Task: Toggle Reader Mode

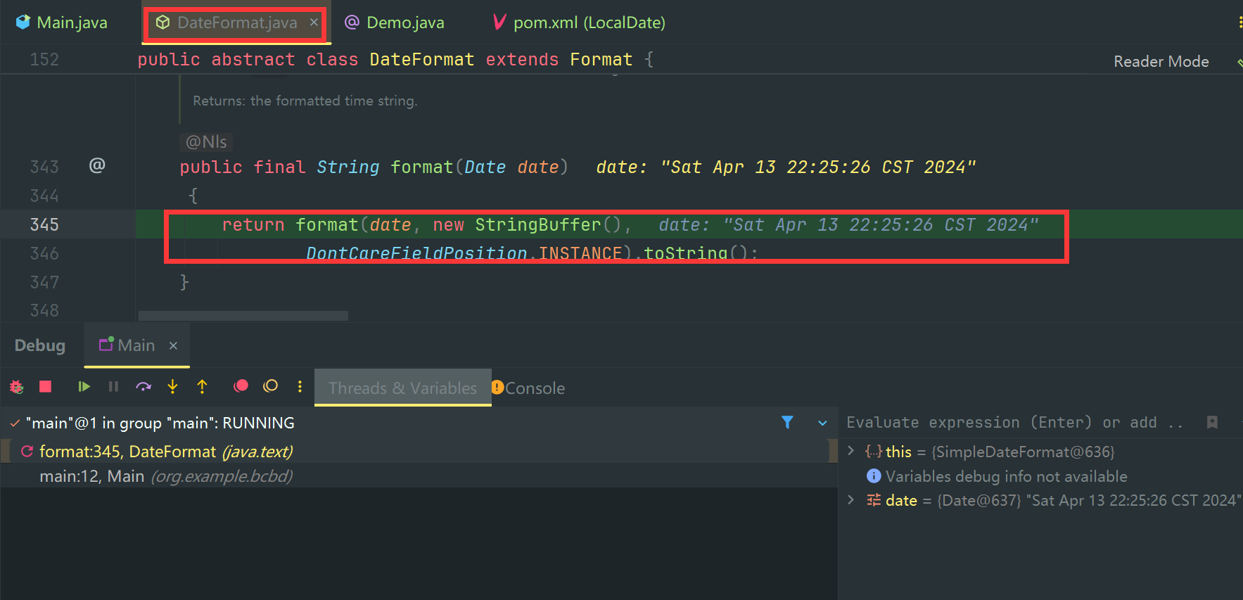Action: point(1161,61)
